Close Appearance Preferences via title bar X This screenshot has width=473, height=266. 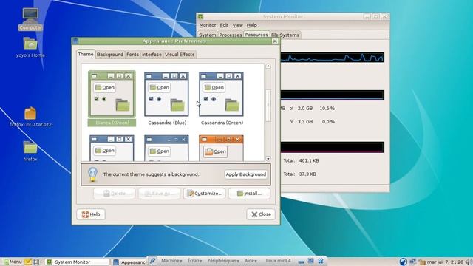click(x=275, y=41)
